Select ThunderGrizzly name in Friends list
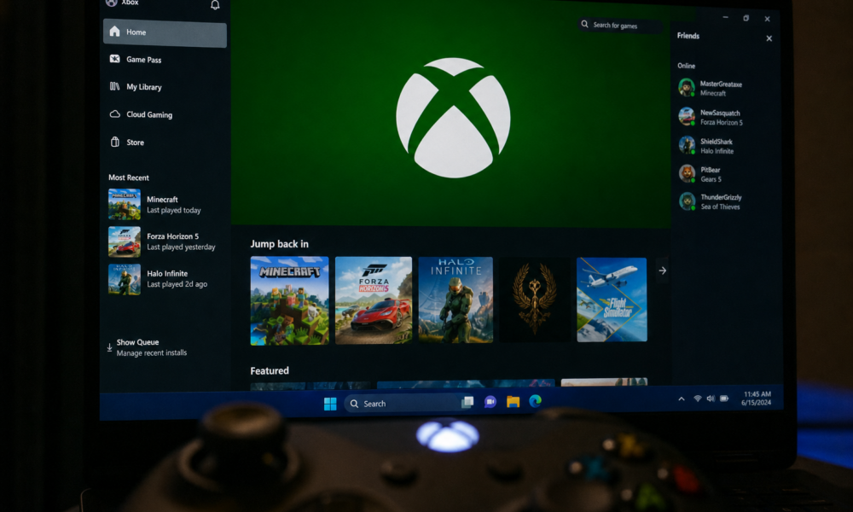The width and height of the screenshot is (853, 512). point(721,197)
